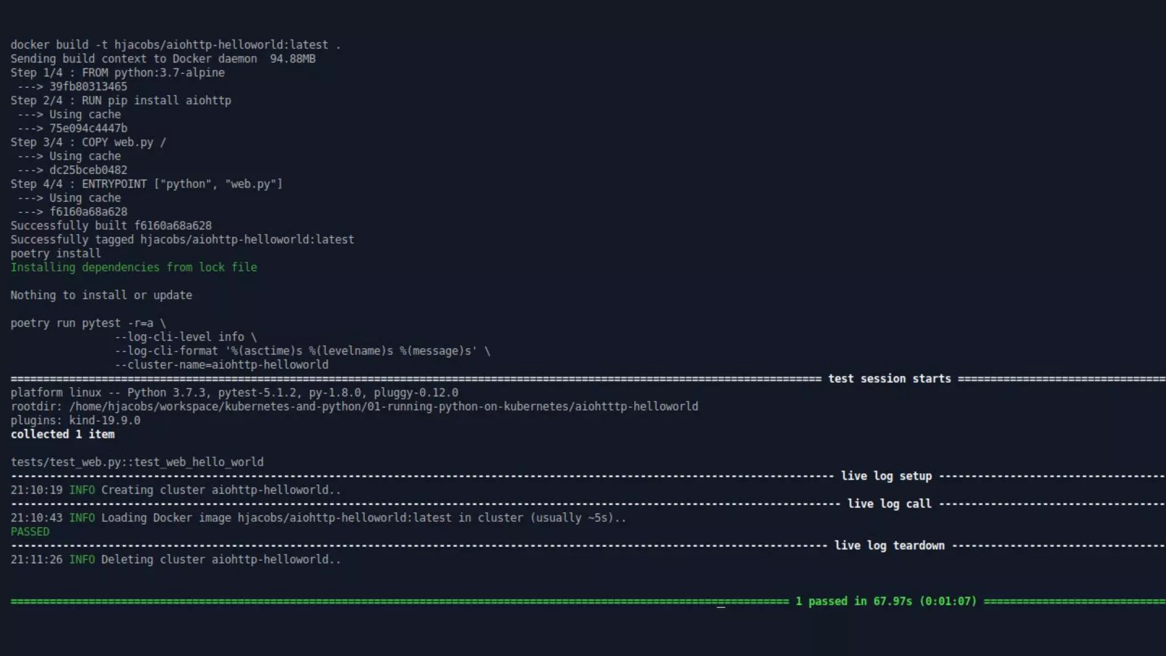Click the '--log-cli-format' option line
Screen dimensions: 1166x656
pyautogui.click(x=303, y=351)
